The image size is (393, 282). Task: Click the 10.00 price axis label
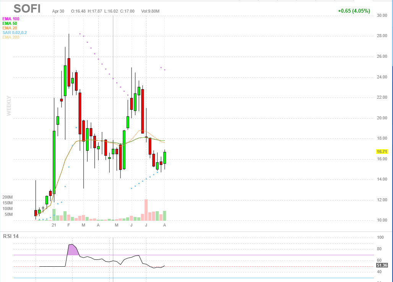(382, 220)
